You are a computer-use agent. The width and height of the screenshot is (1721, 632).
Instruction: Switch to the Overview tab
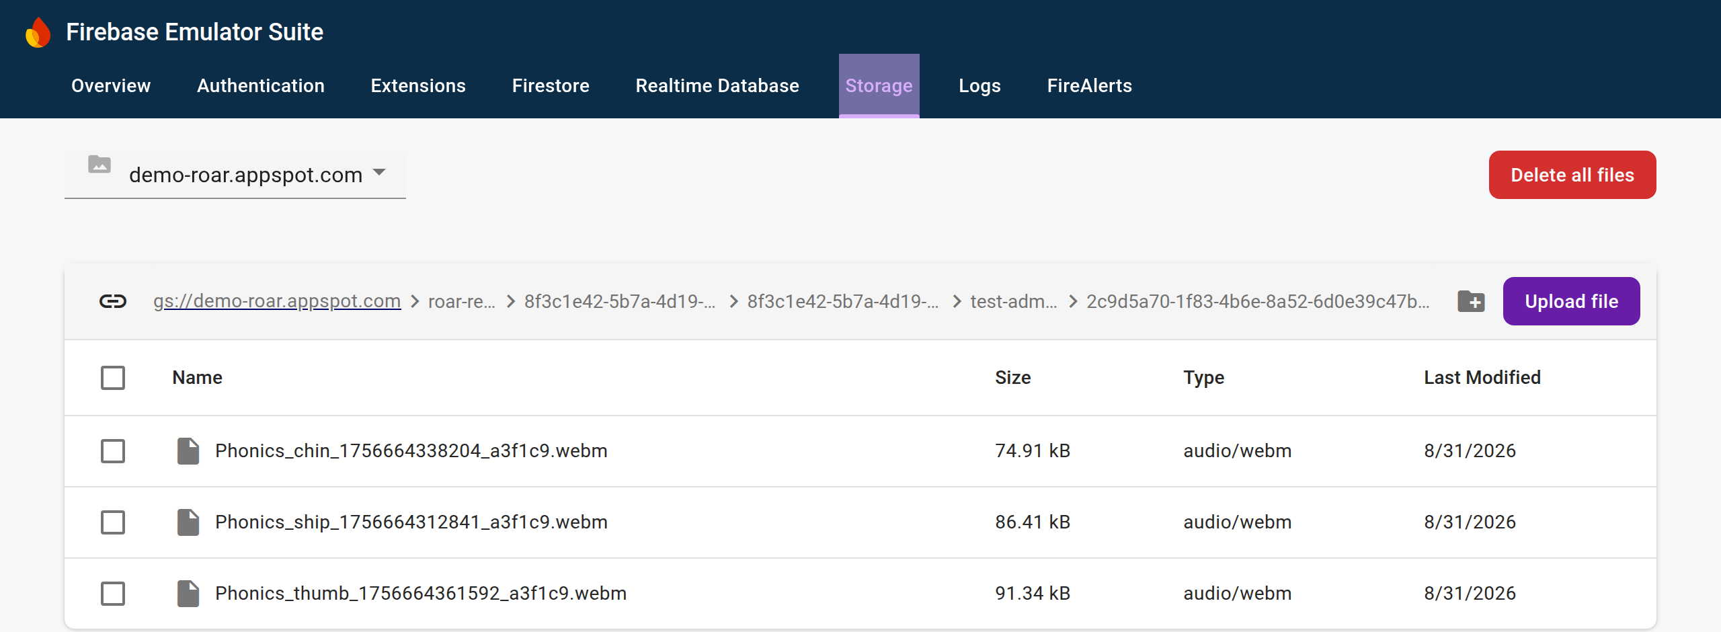pos(111,86)
